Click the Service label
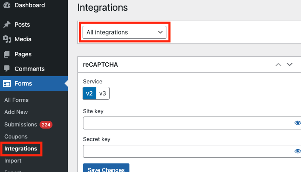Image resolution: width=301 pixels, height=172 pixels. [x=92, y=82]
